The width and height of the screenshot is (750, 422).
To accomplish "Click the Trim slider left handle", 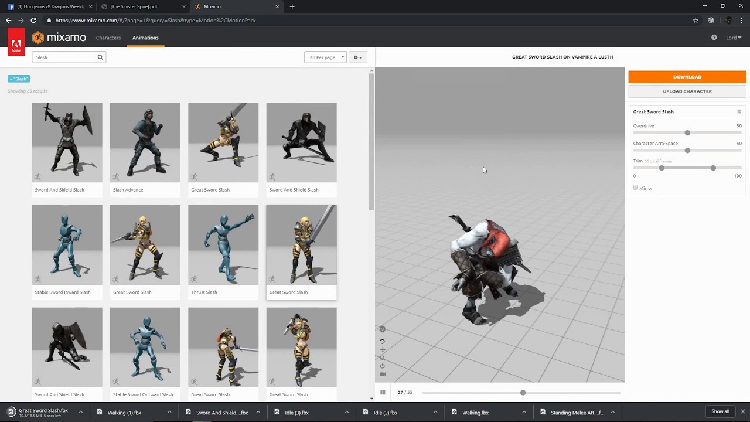I will [662, 168].
